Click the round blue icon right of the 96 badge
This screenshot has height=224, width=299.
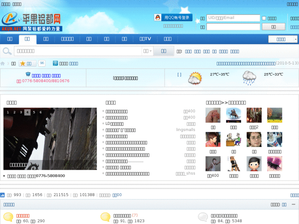[55, 63]
